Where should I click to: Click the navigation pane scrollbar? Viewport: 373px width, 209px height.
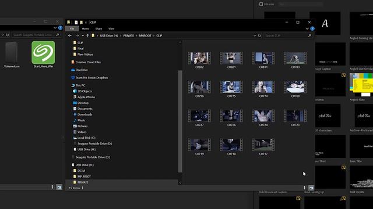pyautogui.click(x=180, y=121)
